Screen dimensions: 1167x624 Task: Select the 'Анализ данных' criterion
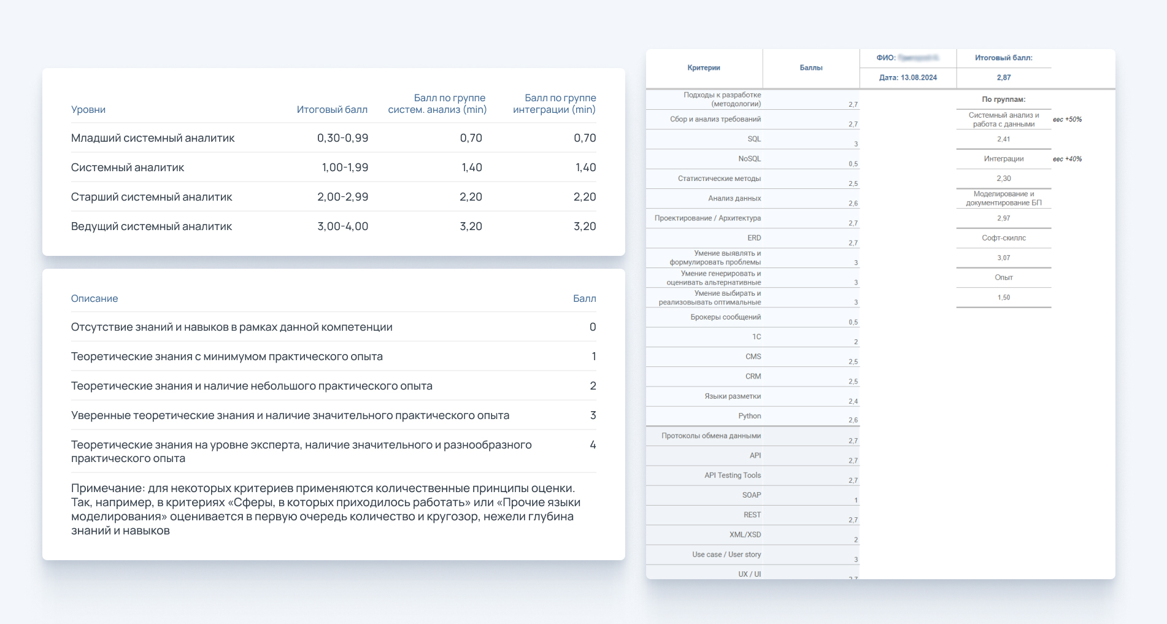point(734,198)
